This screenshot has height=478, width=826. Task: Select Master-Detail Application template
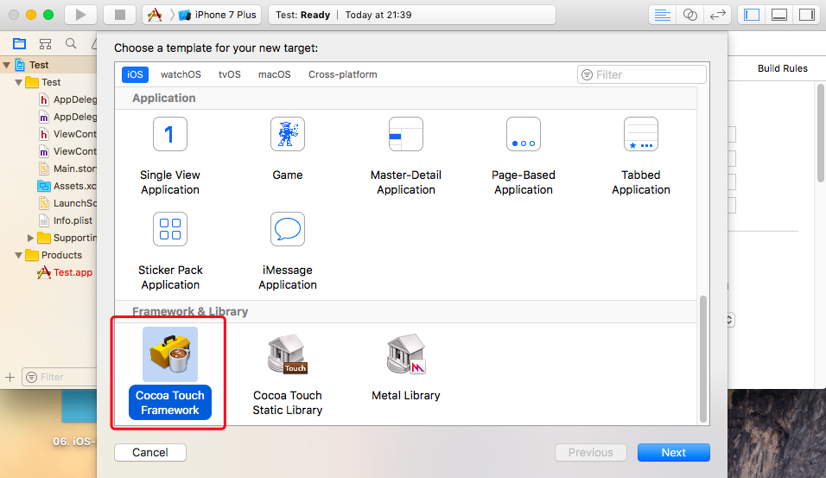405,156
